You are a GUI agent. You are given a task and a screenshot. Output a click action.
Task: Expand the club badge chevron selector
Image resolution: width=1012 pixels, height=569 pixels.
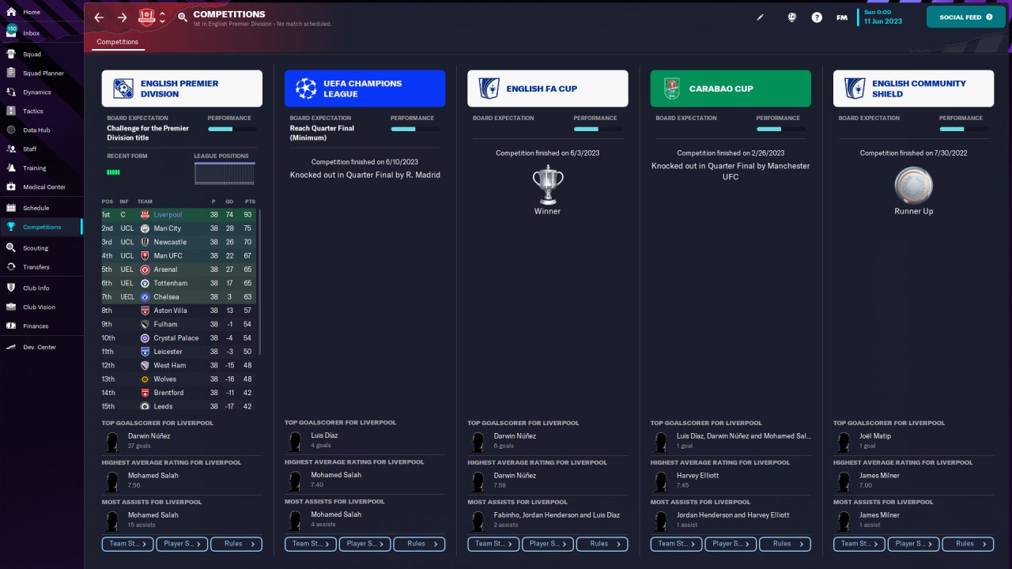[x=162, y=17]
